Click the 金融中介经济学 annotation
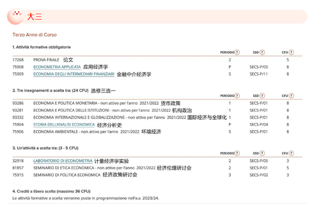 coord(134,74)
